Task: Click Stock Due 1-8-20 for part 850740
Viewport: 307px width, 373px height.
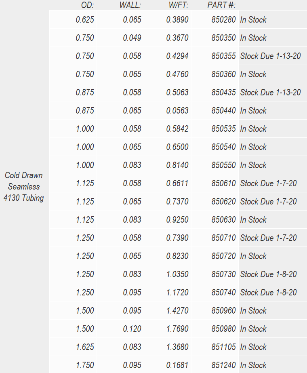Action: (268, 293)
